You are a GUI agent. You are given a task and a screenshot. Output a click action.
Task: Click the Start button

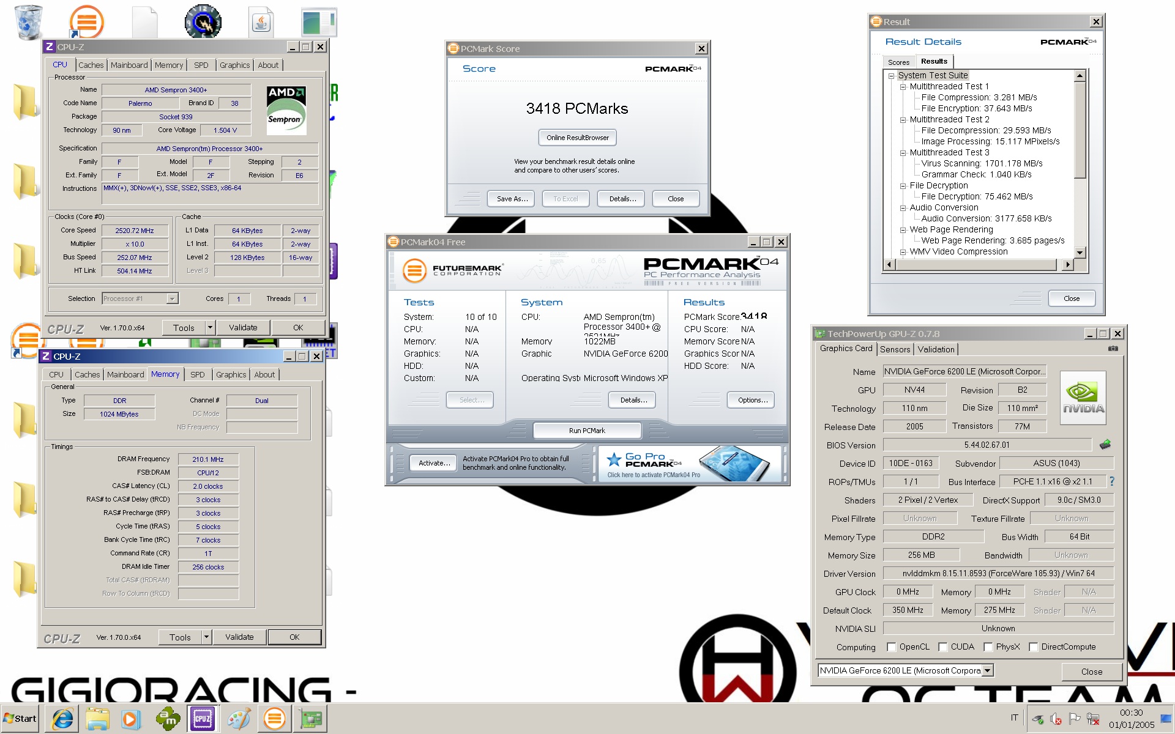pyautogui.click(x=20, y=719)
